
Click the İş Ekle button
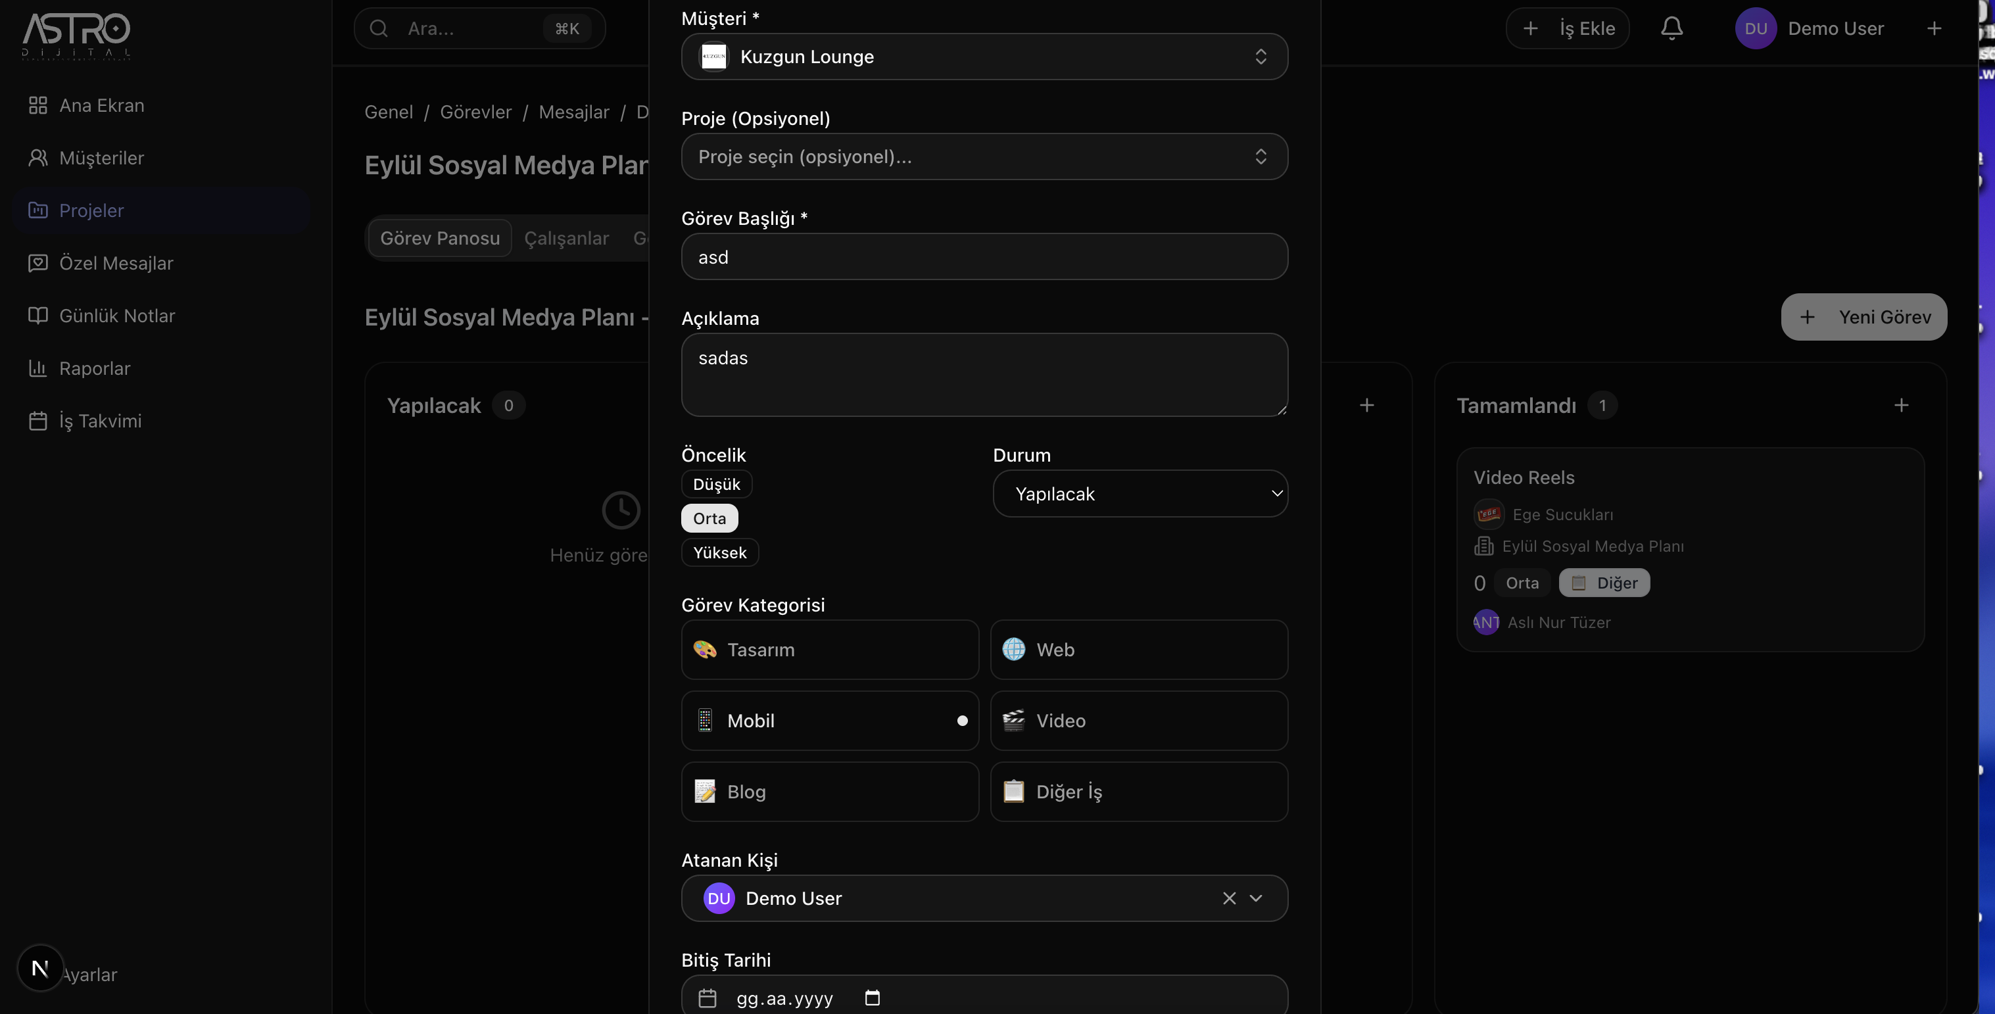pyautogui.click(x=1568, y=29)
